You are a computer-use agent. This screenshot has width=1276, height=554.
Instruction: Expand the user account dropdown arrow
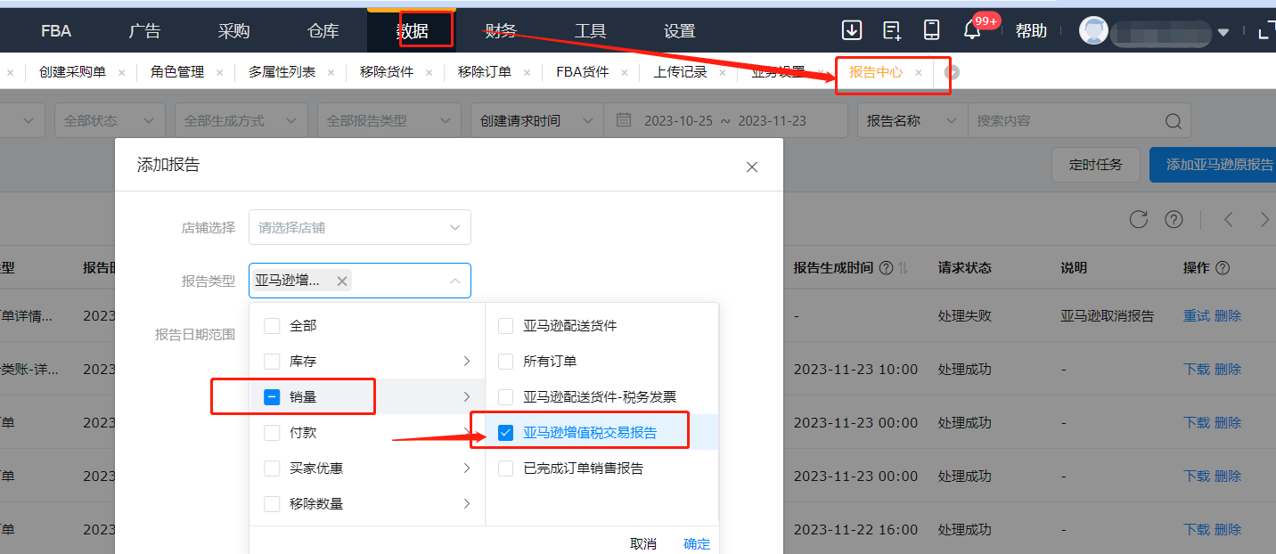[1223, 32]
